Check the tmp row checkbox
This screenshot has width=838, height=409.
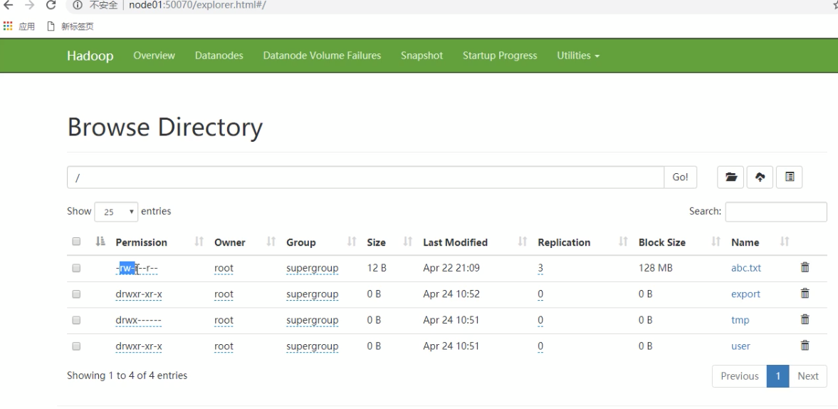pos(76,320)
